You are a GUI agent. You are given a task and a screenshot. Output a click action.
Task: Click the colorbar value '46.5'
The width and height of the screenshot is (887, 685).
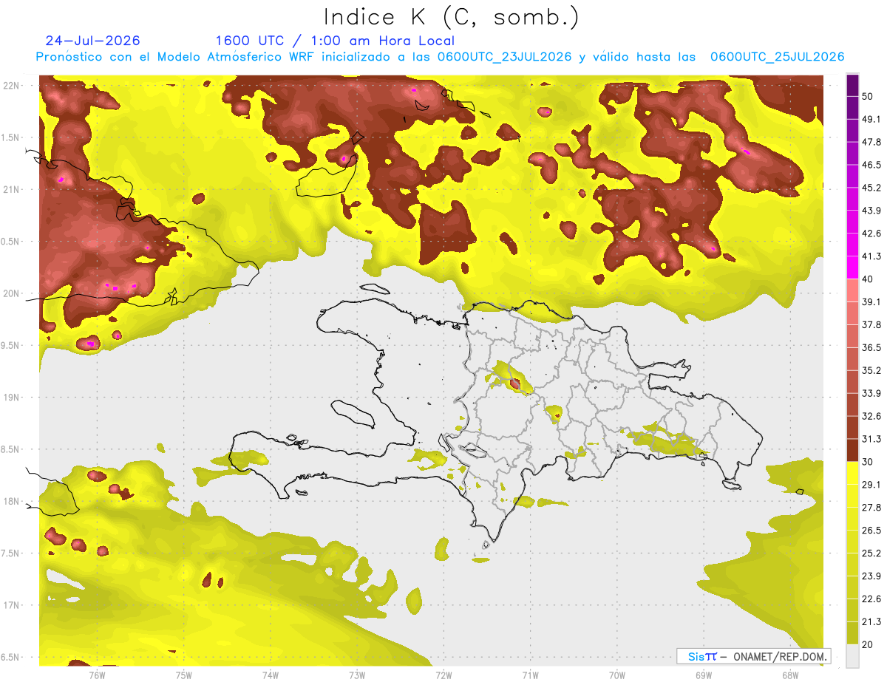coord(871,165)
